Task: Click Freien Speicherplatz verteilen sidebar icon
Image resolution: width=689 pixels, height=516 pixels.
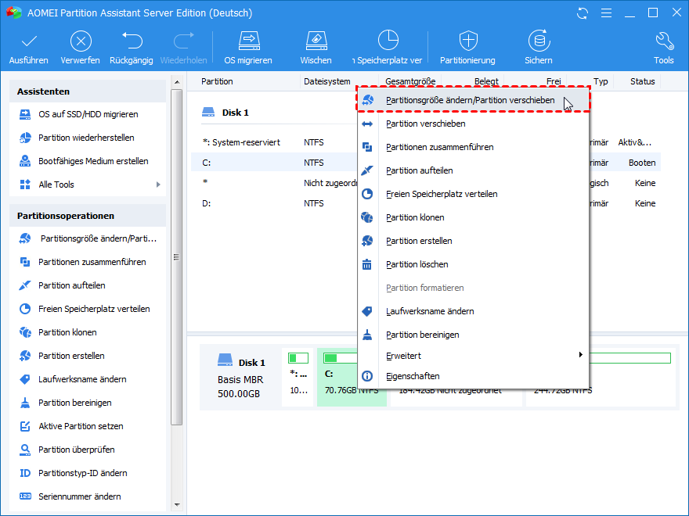Action: tap(25, 309)
